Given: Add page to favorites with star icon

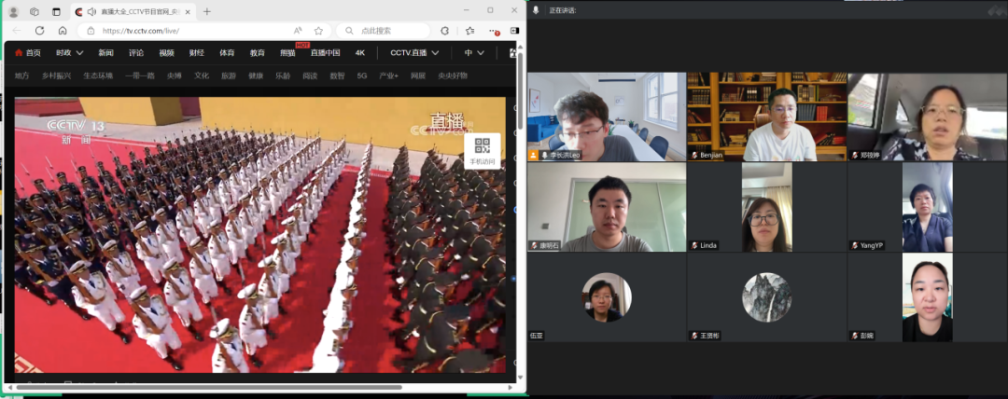Looking at the screenshot, I should tap(318, 31).
